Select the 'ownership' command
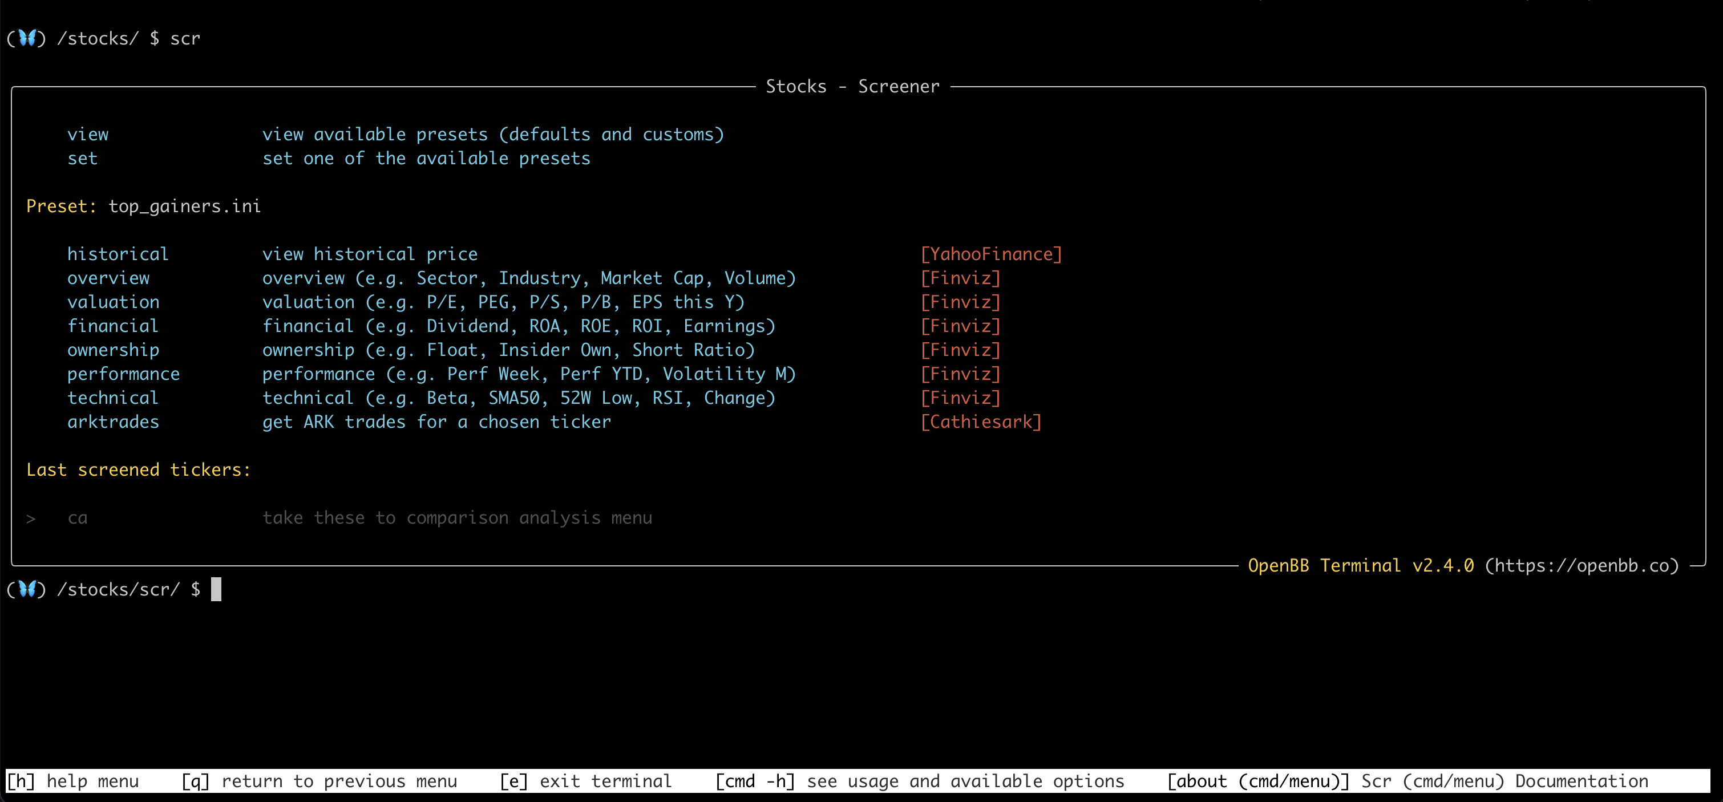This screenshot has height=802, width=1723. pyautogui.click(x=113, y=350)
